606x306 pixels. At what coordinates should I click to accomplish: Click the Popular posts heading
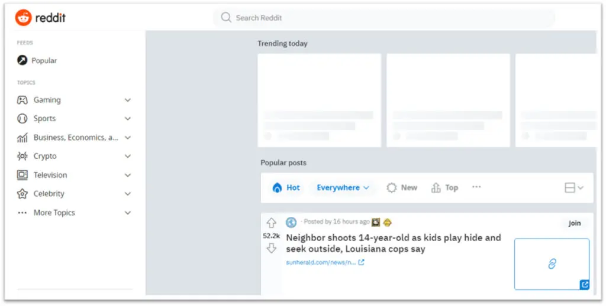[x=283, y=163]
